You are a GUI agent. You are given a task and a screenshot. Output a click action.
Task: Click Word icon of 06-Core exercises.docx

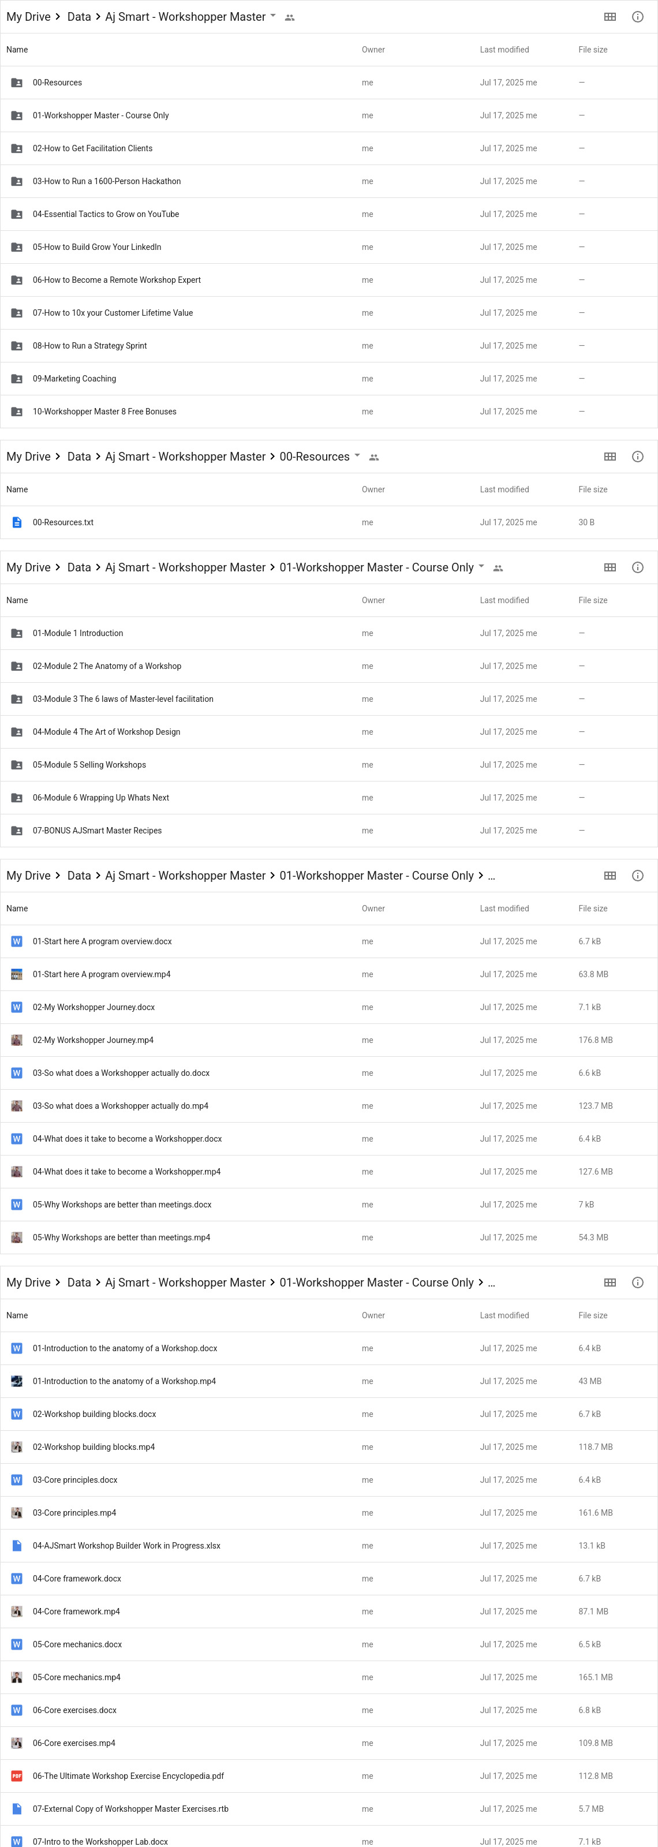click(x=17, y=1710)
